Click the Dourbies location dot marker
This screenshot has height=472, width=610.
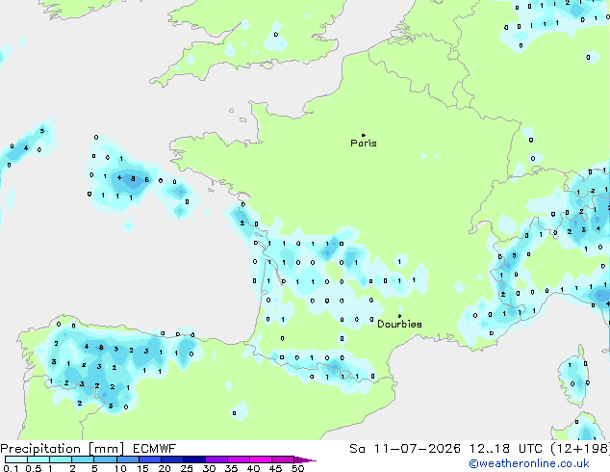pyautogui.click(x=399, y=316)
